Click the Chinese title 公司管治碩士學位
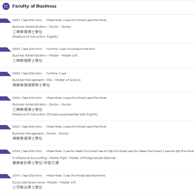 pyautogui.click(x=27, y=187)
